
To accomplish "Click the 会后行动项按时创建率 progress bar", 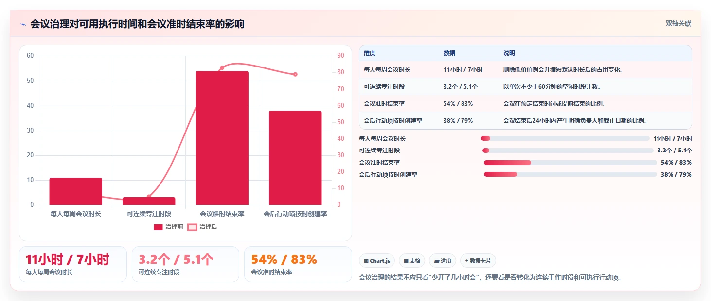I will tap(570, 174).
